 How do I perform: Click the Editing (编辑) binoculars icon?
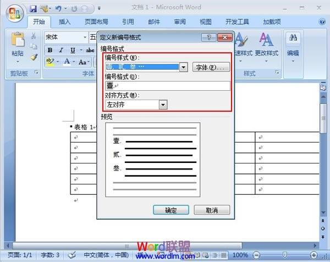pyautogui.click(x=293, y=38)
